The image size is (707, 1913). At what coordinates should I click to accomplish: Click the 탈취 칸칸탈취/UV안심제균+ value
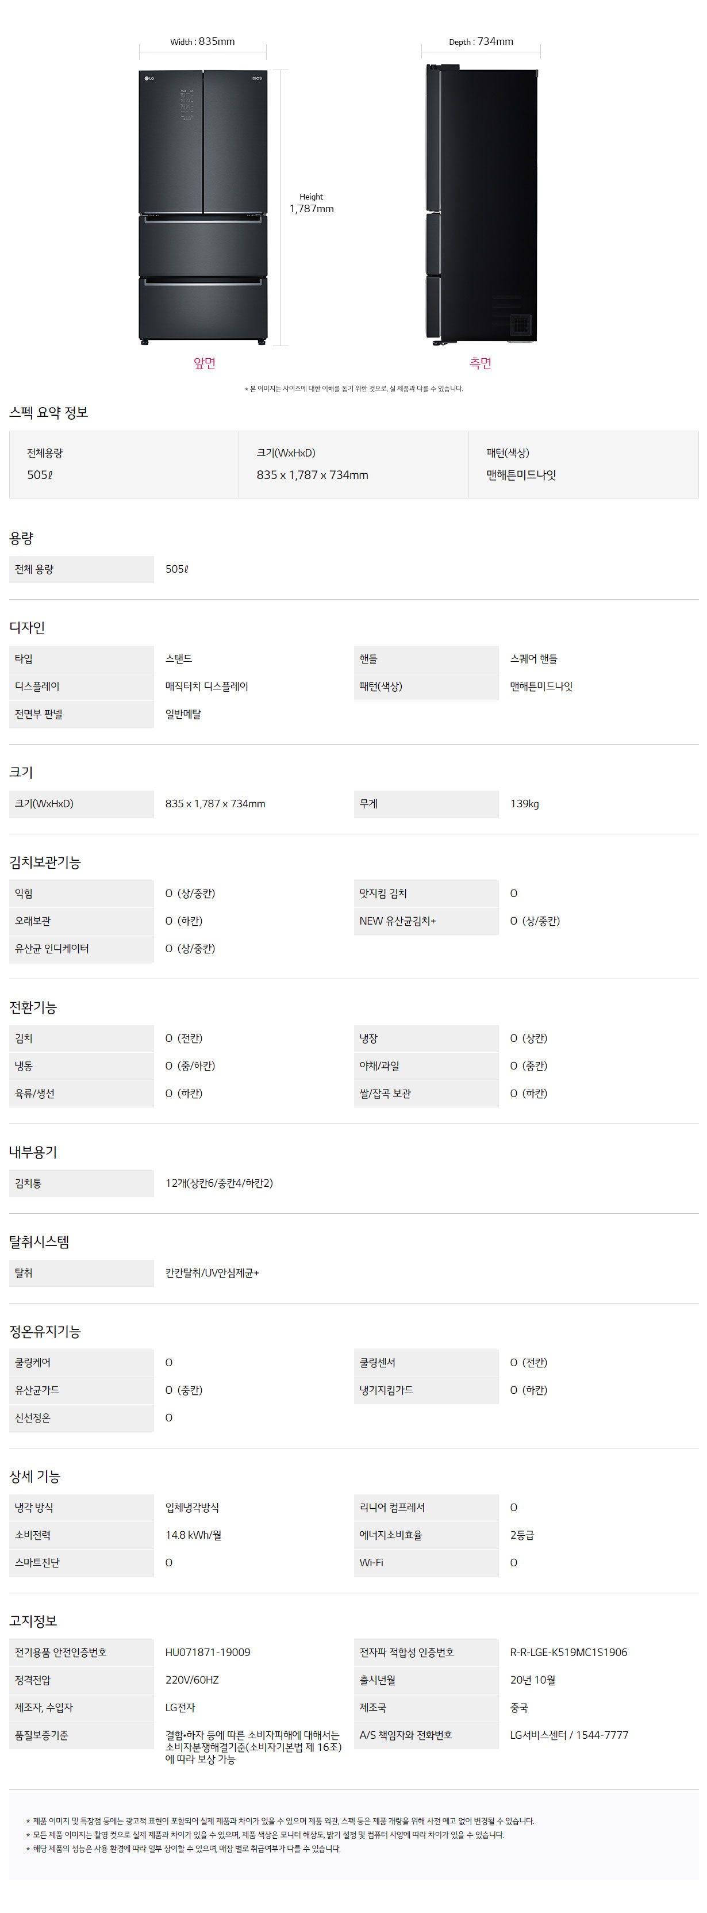click(212, 1273)
